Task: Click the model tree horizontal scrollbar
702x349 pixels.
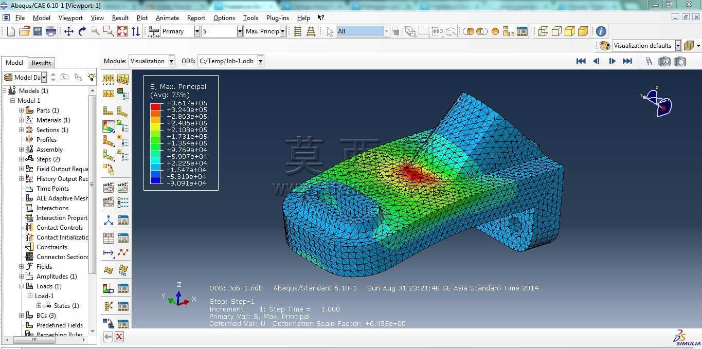Action: point(34,340)
